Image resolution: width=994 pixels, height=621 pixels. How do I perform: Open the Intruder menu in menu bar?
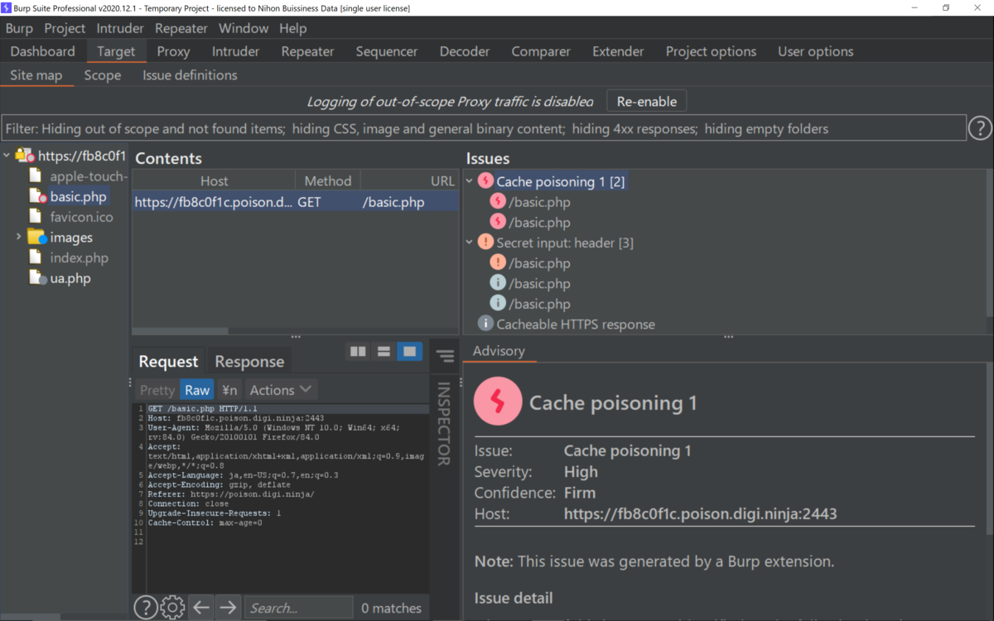pos(120,28)
